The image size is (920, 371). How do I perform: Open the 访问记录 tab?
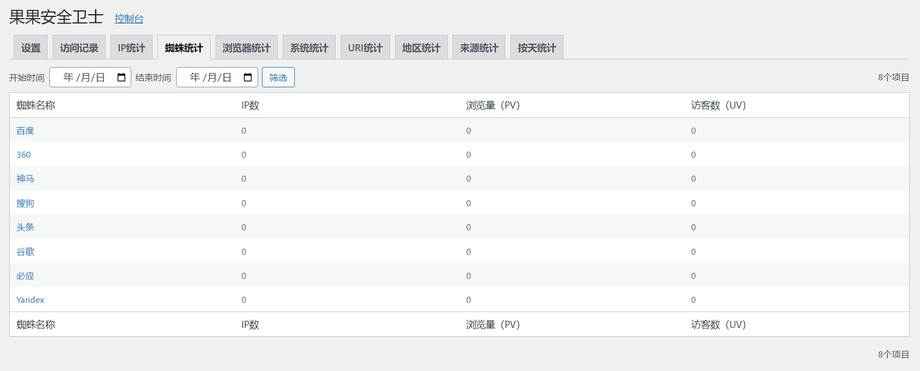coord(79,47)
